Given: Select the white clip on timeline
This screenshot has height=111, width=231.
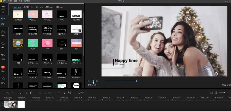Looking at the screenshot, I should click(x=21, y=104).
